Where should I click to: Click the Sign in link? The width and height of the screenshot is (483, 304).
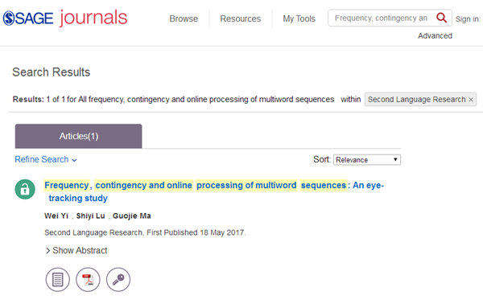(x=468, y=19)
